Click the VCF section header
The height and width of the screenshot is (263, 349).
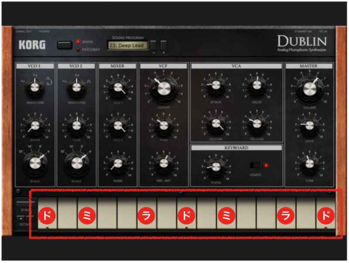click(x=164, y=66)
